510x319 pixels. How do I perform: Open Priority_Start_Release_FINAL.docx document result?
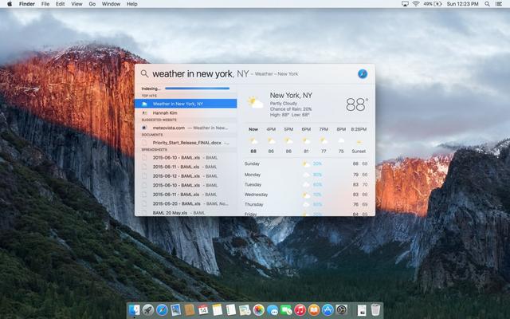pos(186,143)
